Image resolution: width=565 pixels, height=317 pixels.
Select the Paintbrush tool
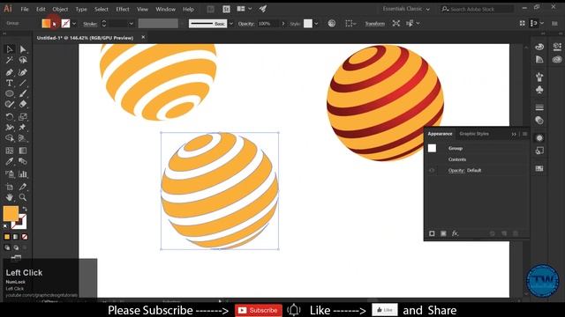click(x=23, y=94)
